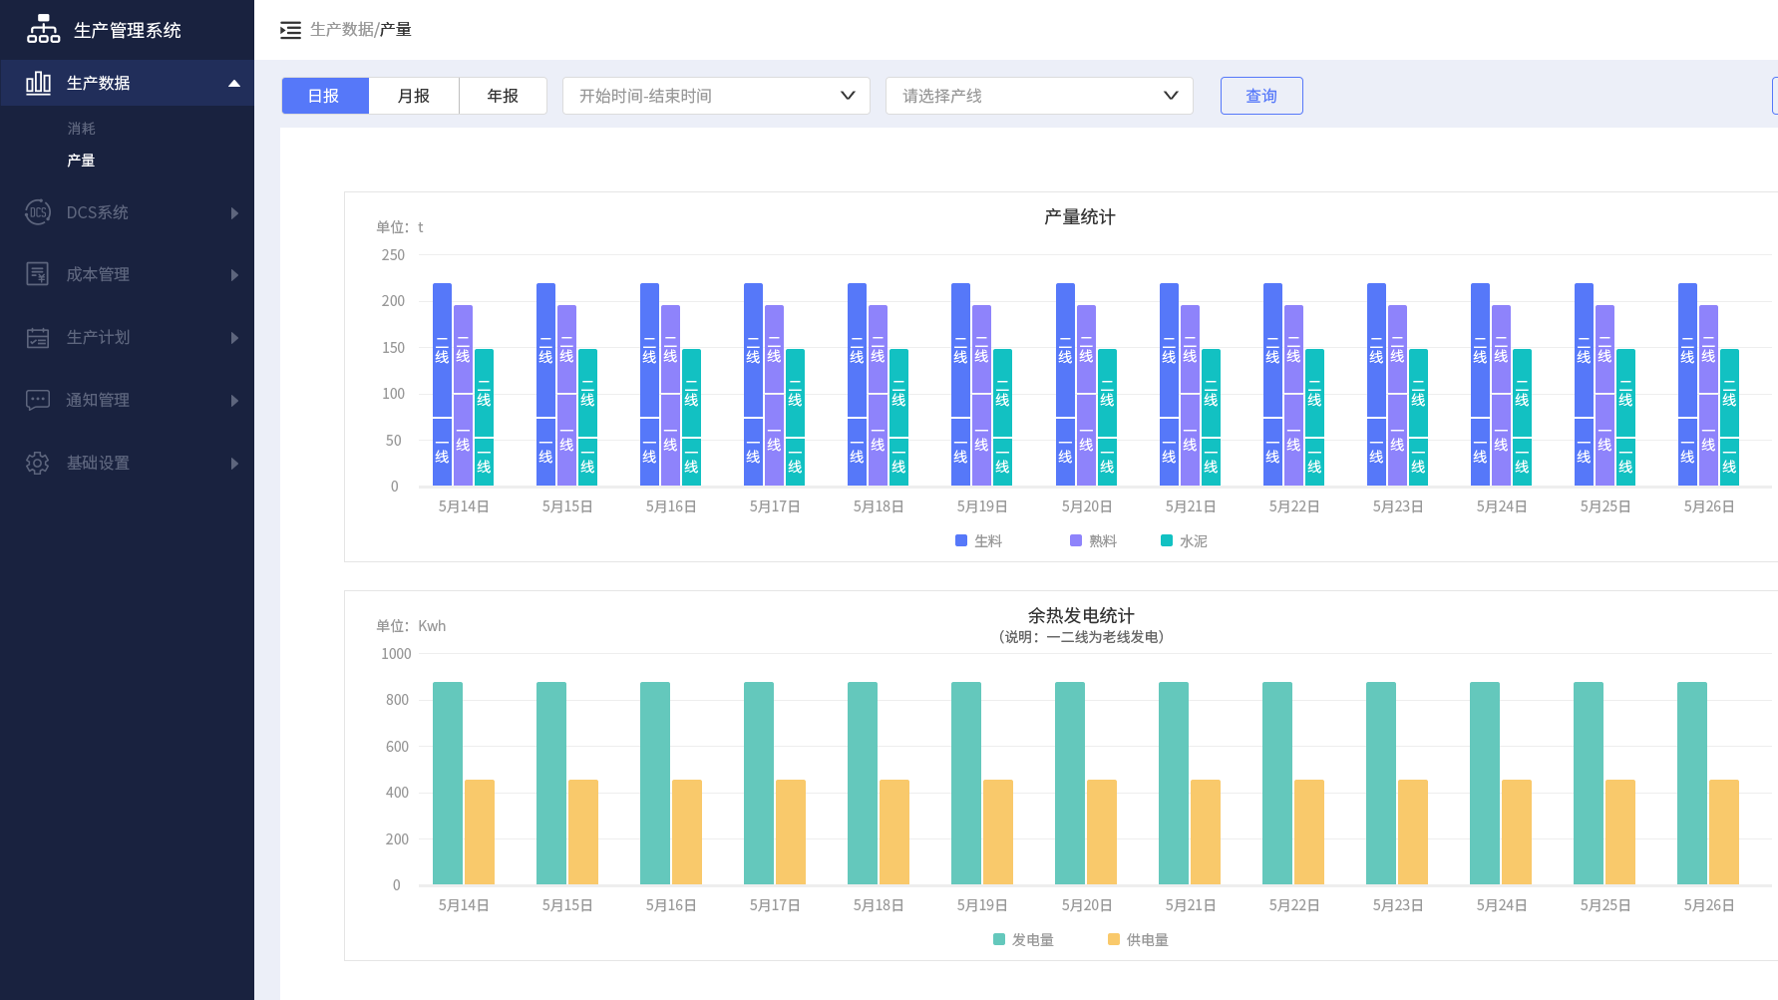Screen dimensions: 1778x1000
Task: Collapse the 生产数据 menu arrow
Action: [234, 84]
